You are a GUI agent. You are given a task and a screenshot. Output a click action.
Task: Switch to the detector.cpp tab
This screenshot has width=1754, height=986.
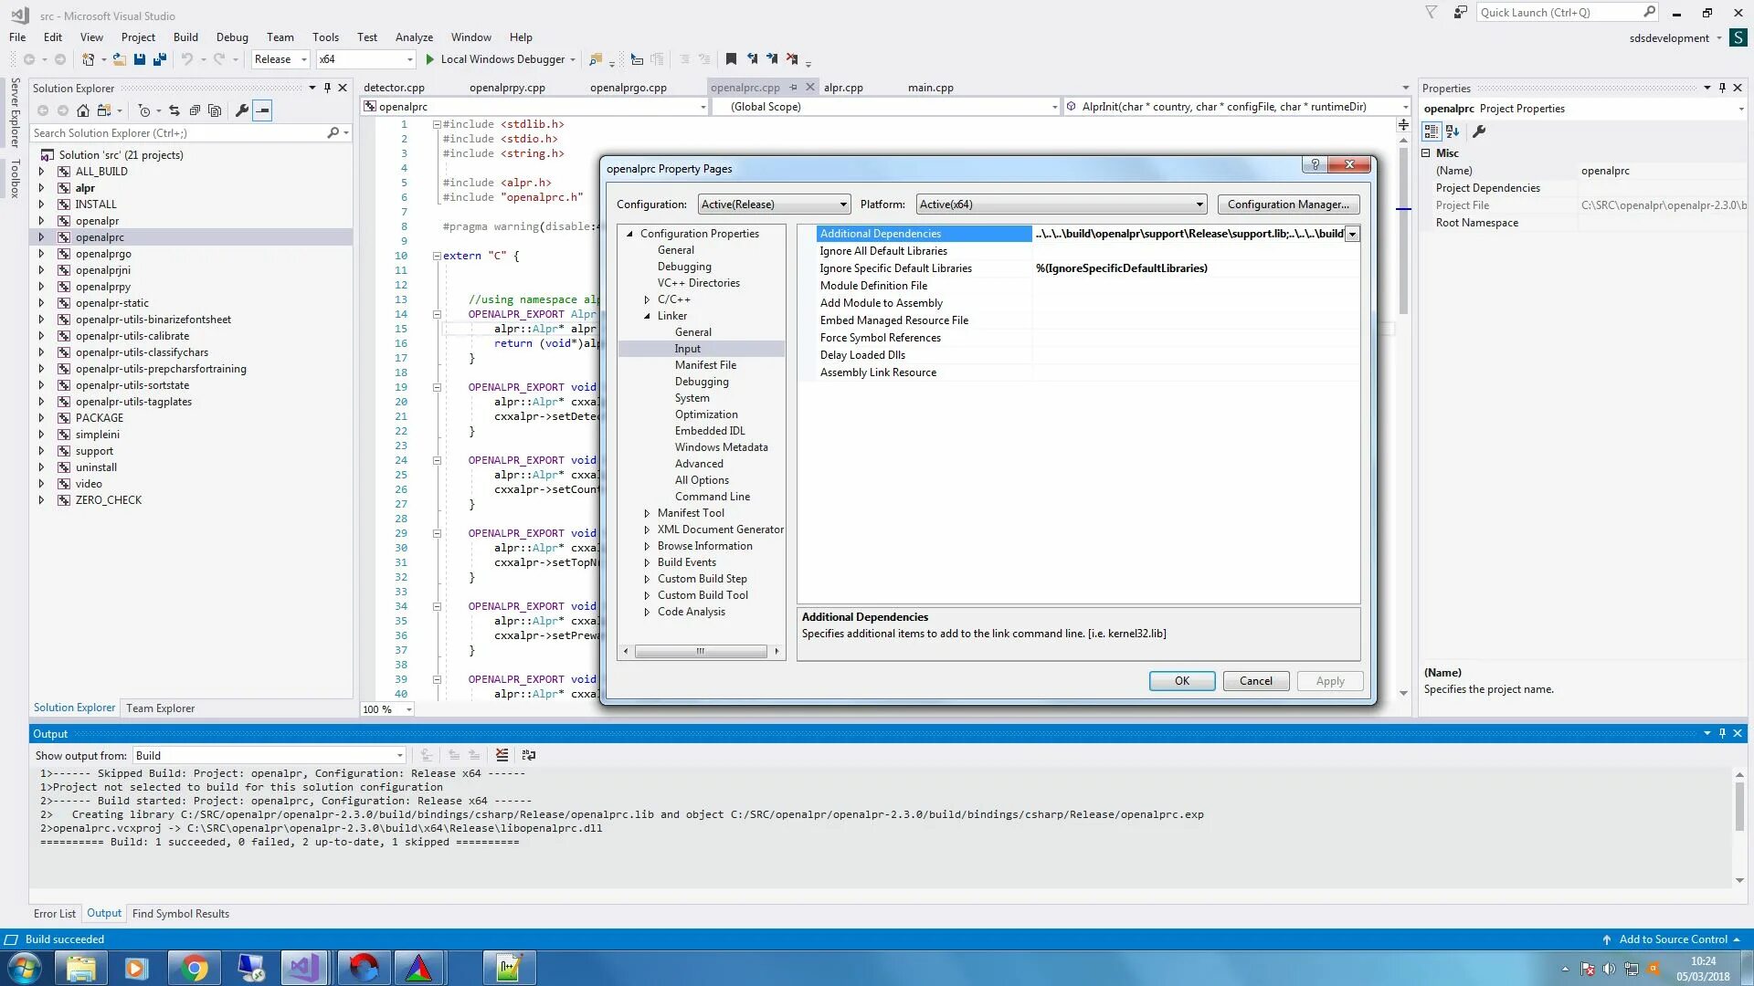pyautogui.click(x=394, y=88)
